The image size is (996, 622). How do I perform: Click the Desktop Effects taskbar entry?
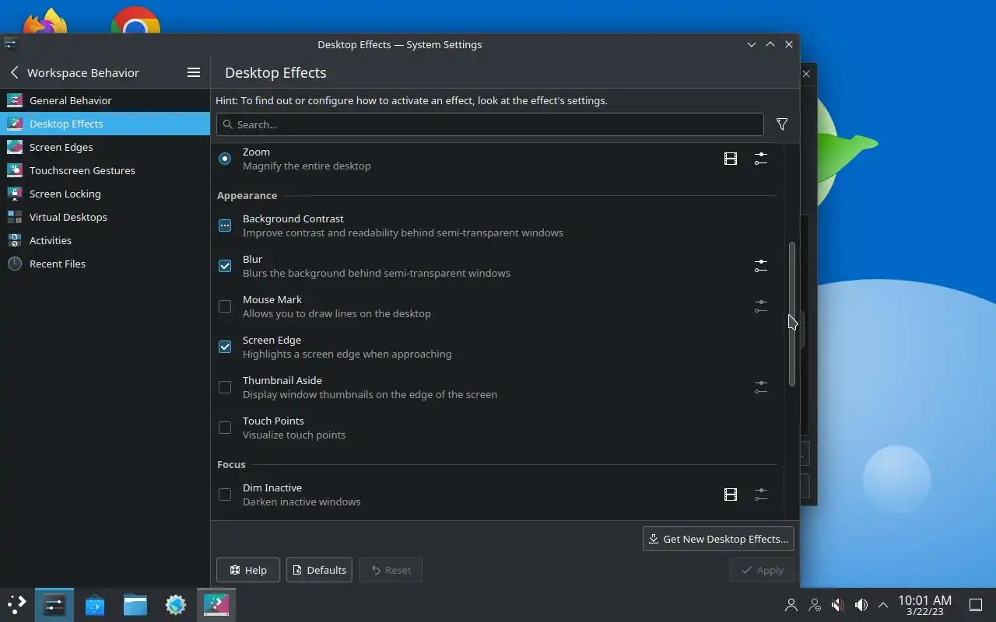click(216, 604)
